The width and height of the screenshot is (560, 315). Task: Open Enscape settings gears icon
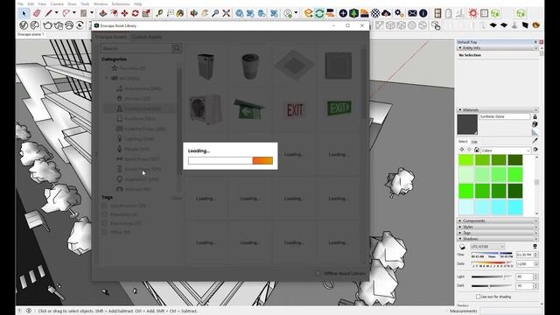tap(399, 14)
